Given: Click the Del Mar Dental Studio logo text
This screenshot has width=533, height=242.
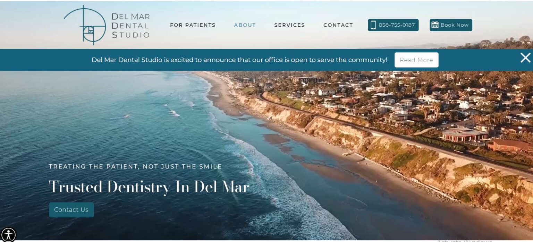Looking at the screenshot, I should (130, 26).
